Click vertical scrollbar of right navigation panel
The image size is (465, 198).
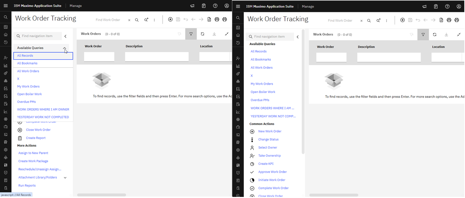pos(303,92)
